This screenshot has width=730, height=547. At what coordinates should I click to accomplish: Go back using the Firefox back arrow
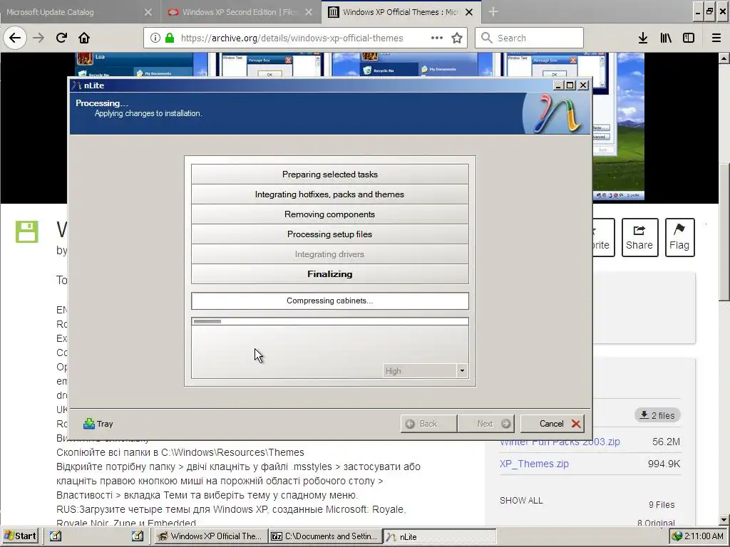point(15,38)
